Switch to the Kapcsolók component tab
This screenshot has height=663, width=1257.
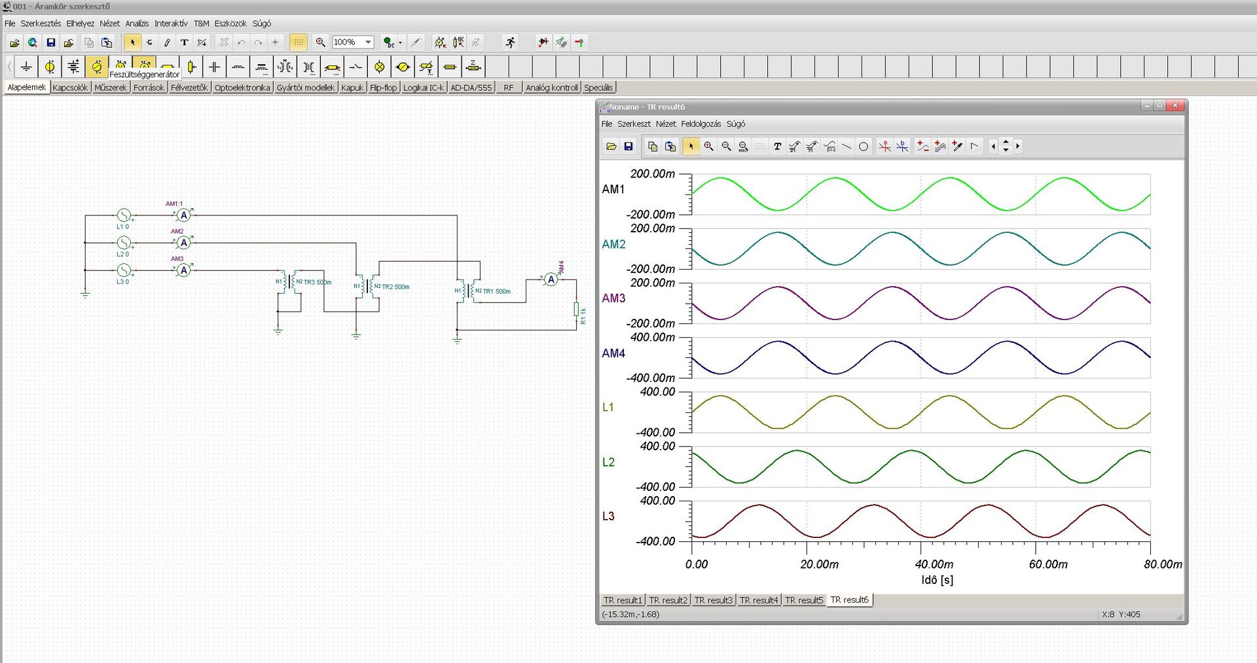coord(70,88)
